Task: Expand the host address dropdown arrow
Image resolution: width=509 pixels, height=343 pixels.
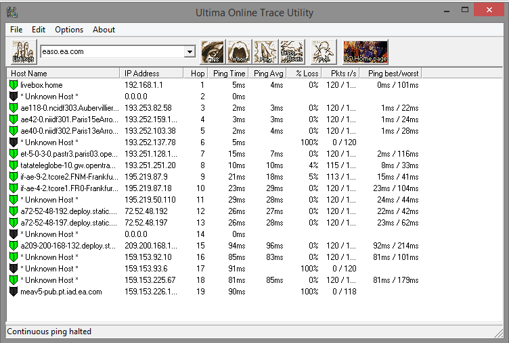Action: 189,51
